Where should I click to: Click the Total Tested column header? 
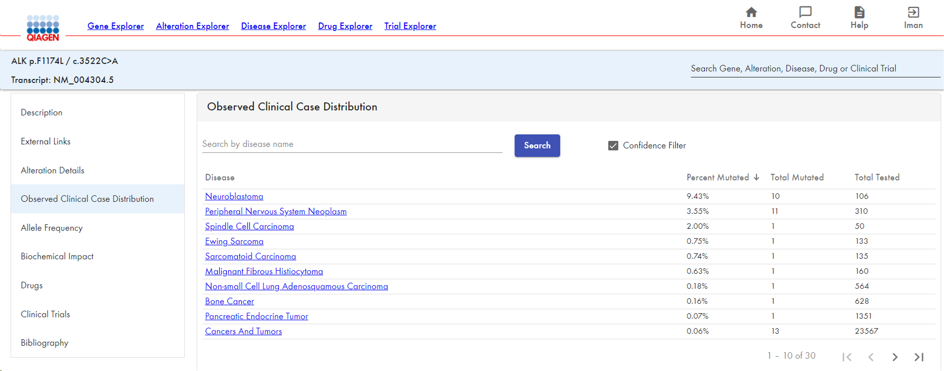877,177
